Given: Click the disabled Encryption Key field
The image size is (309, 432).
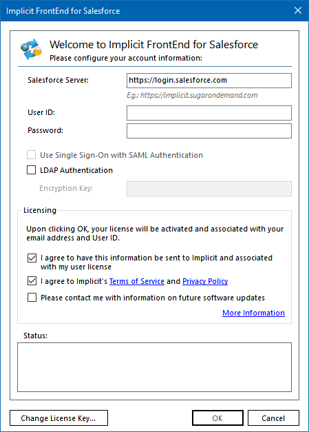Looking at the screenshot, I should (x=209, y=189).
